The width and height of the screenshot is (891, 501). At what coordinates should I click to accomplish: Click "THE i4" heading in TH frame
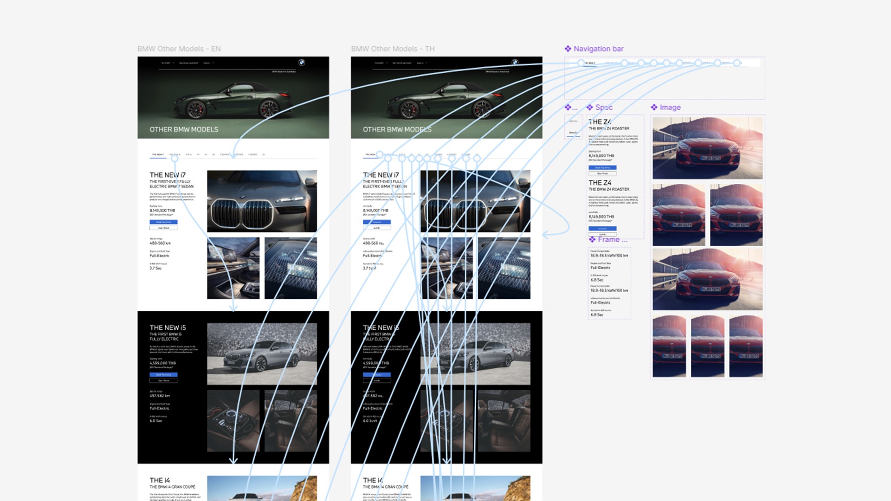click(373, 480)
